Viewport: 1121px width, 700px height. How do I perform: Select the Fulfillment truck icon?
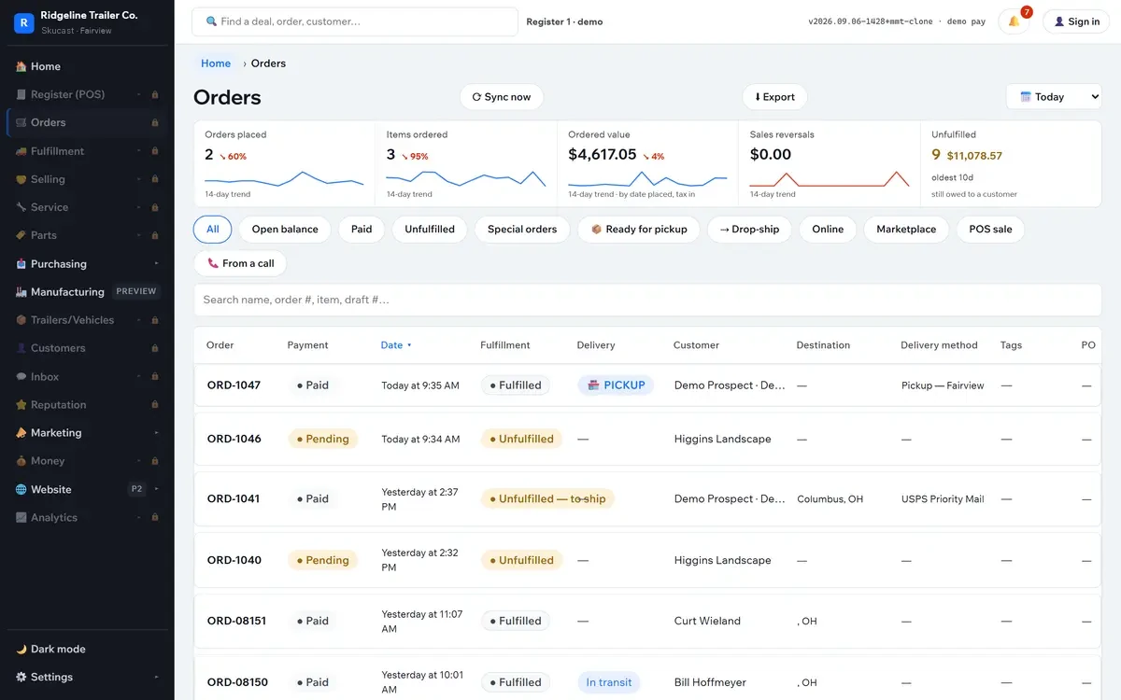click(21, 151)
